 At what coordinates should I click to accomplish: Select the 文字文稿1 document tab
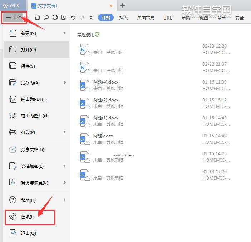coord(72,6)
